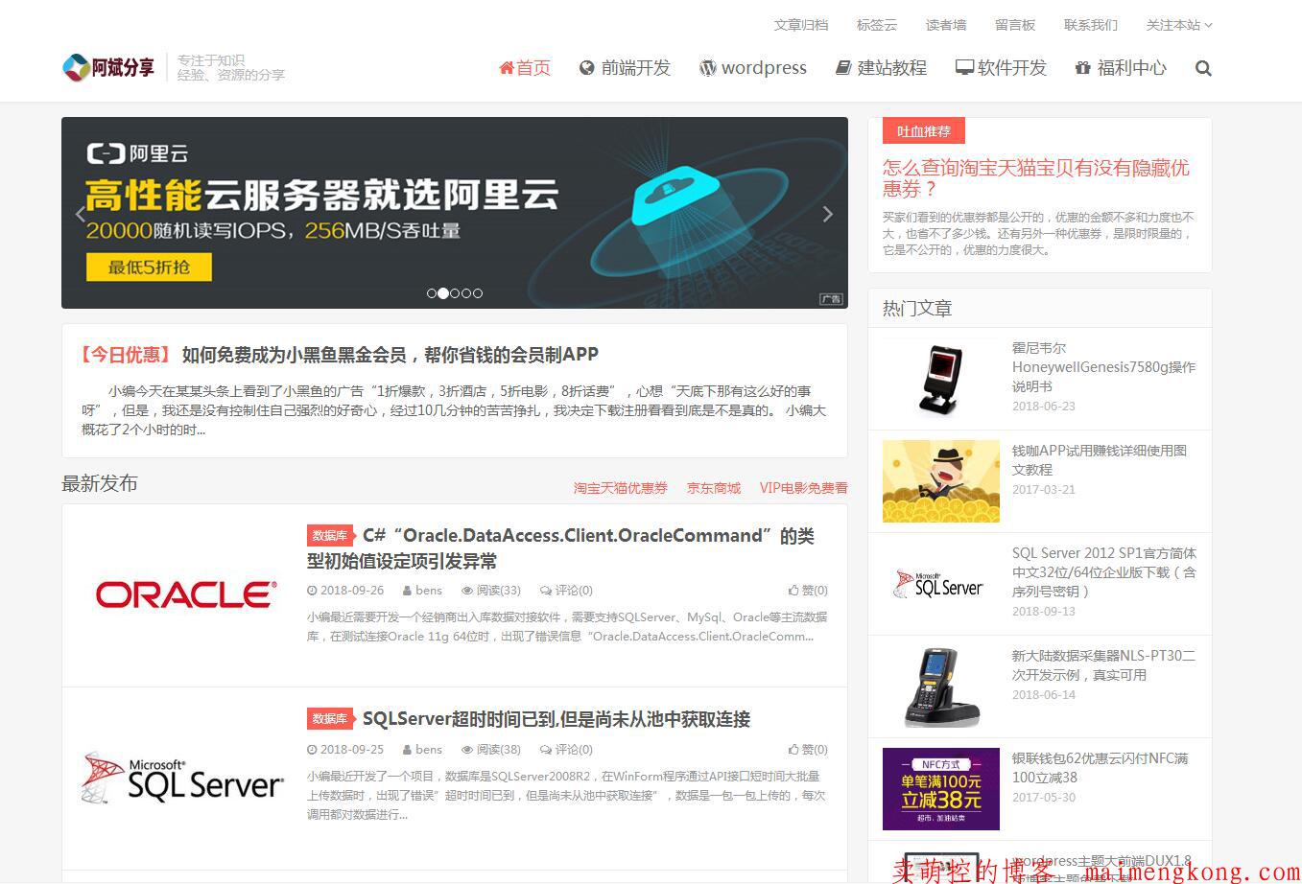Like the Oracle article with 赞 thumbs-up
The height and width of the screenshot is (884, 1302).
808,591
